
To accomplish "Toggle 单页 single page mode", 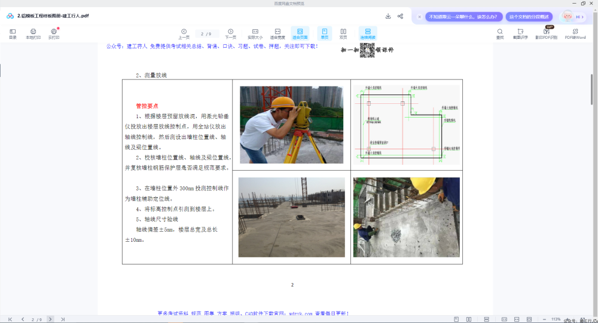I will click(325, 33).
